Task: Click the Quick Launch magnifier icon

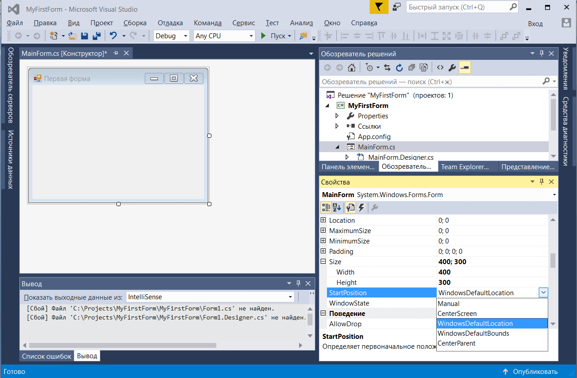Action: click(513, 7)
